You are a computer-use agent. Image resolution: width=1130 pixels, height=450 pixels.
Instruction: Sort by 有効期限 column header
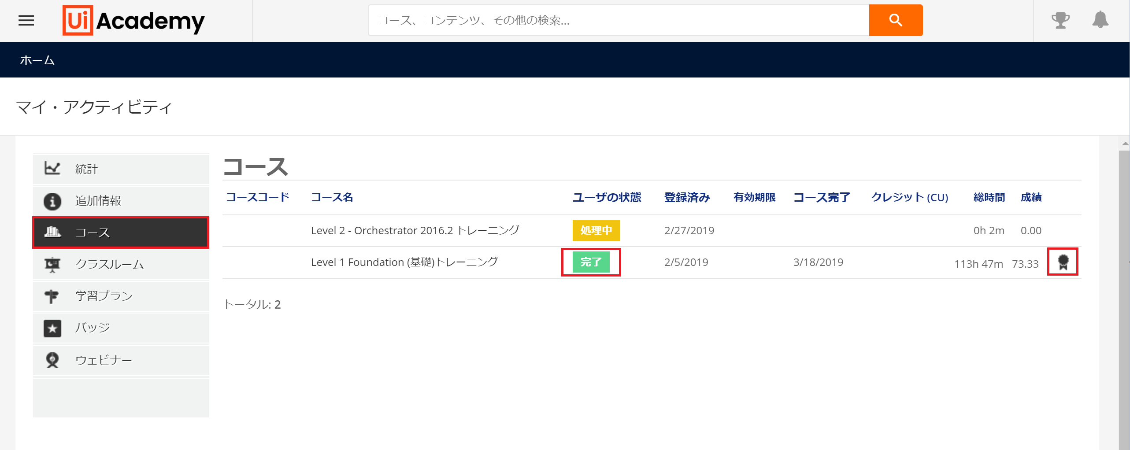tap(754, 197)
